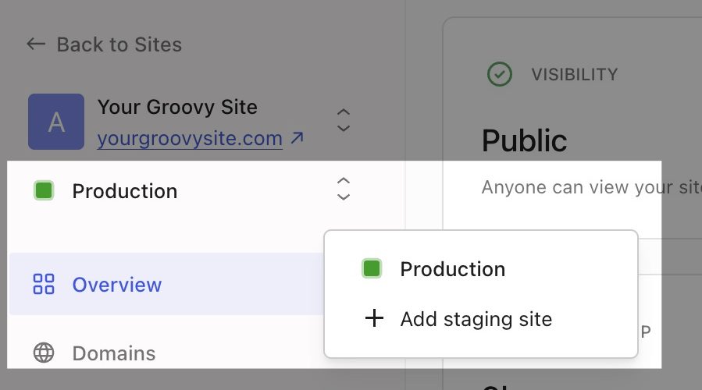Click the plus icon next to Add staging site
Screen dimensions: 702x390
pos(374,319)
